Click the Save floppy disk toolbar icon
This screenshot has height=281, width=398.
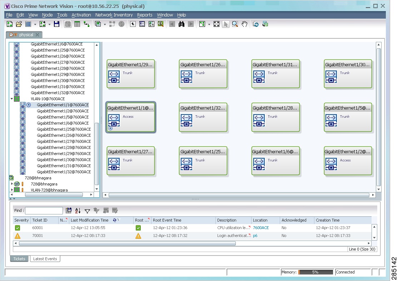tap(56, 24)
